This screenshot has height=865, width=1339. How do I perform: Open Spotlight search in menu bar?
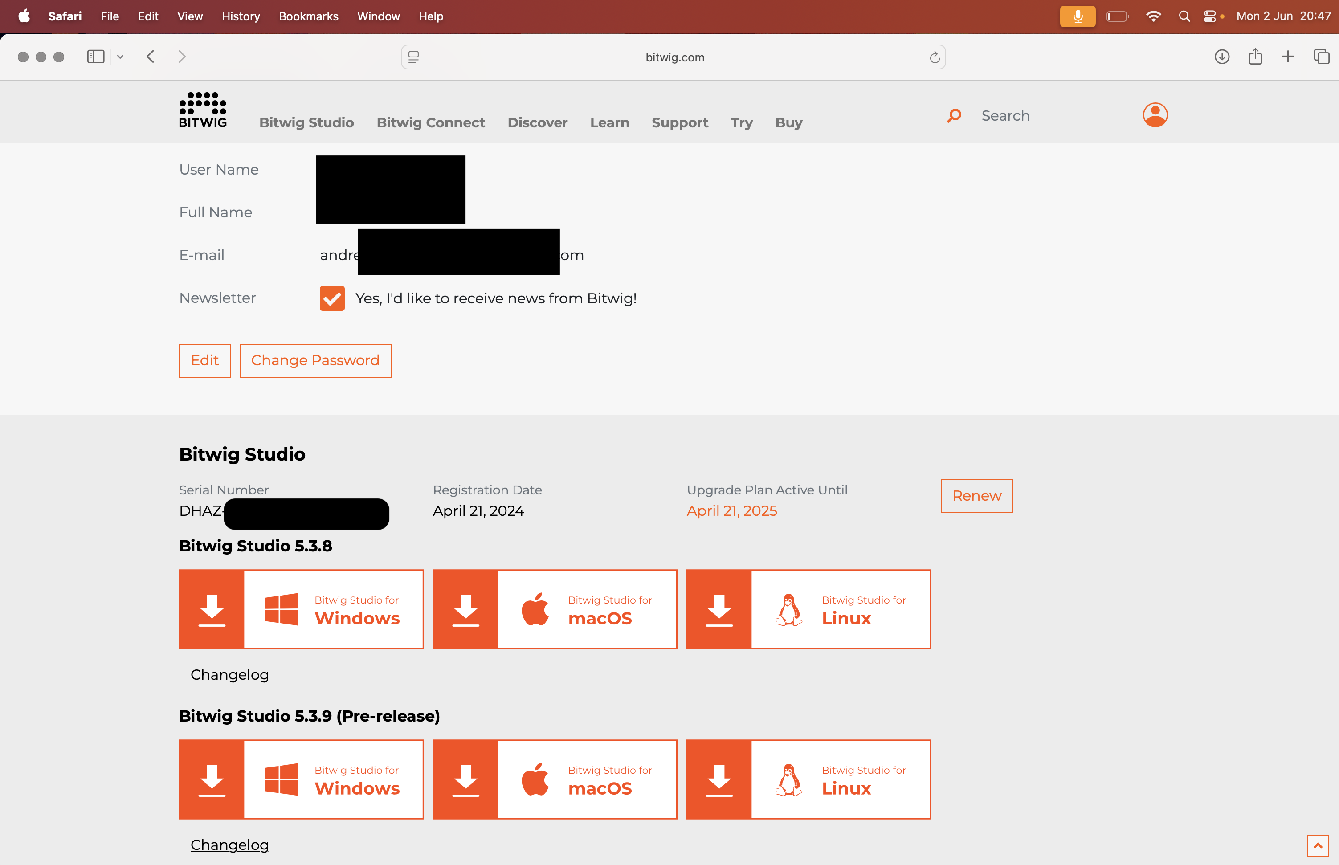[x=1184, y=16]
